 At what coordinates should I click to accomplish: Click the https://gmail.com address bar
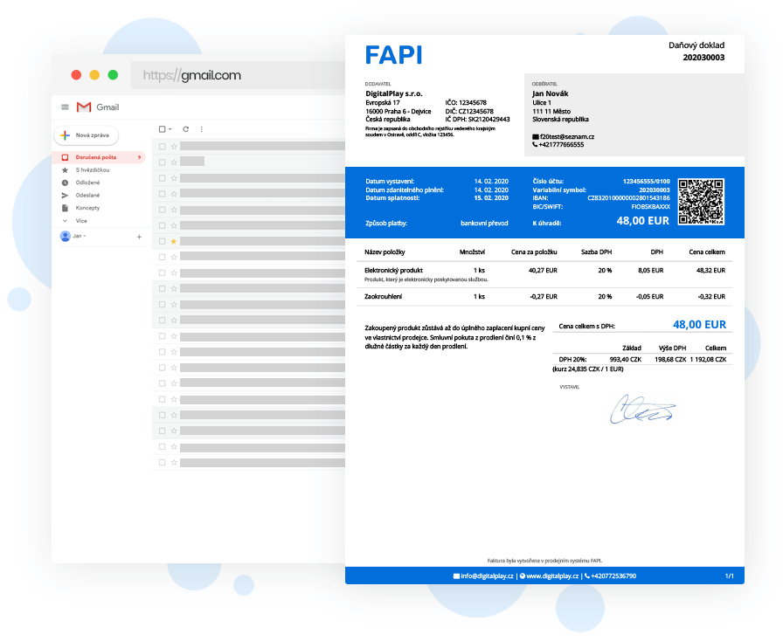point(238,75)
